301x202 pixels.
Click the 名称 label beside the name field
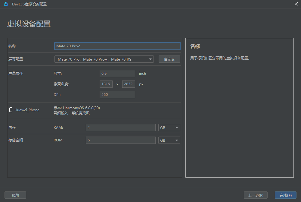[x=12, y=46]
